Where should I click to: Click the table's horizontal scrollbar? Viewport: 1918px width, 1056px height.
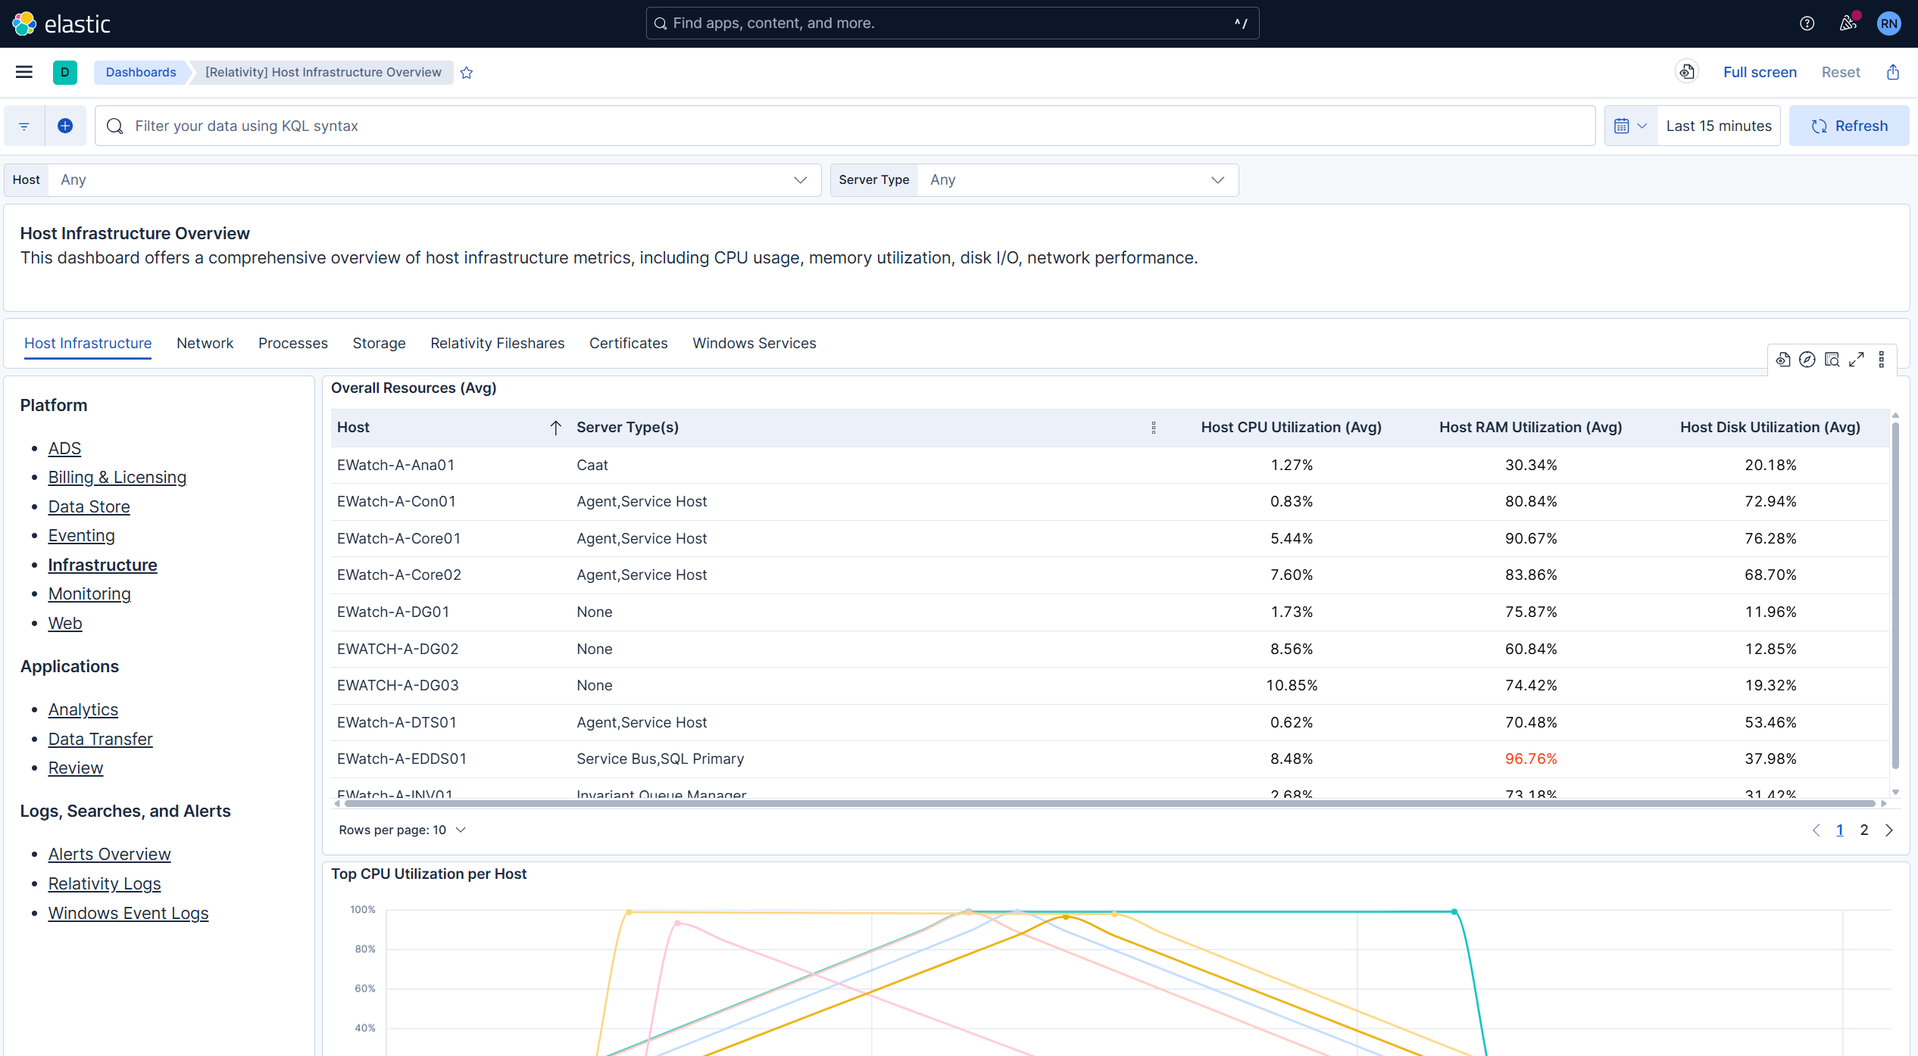1110,803
